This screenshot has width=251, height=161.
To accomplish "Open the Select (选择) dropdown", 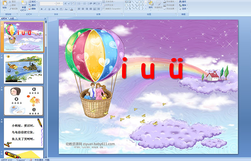I will coord(183,9).
